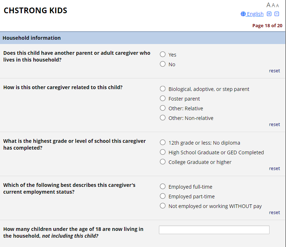Open the English language link
286x247 pixels.
(x=255, y=14)
